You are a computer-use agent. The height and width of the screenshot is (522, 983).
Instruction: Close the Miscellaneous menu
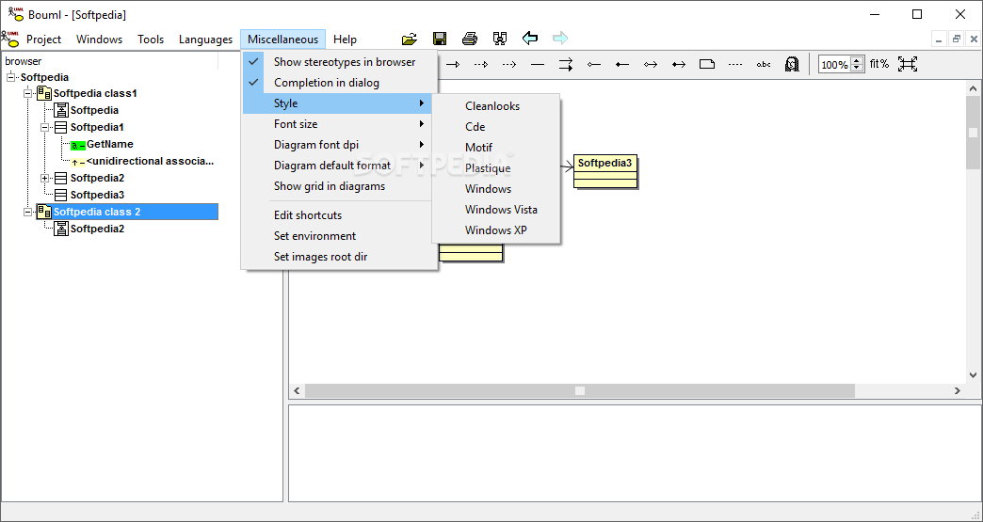[282, 39]
